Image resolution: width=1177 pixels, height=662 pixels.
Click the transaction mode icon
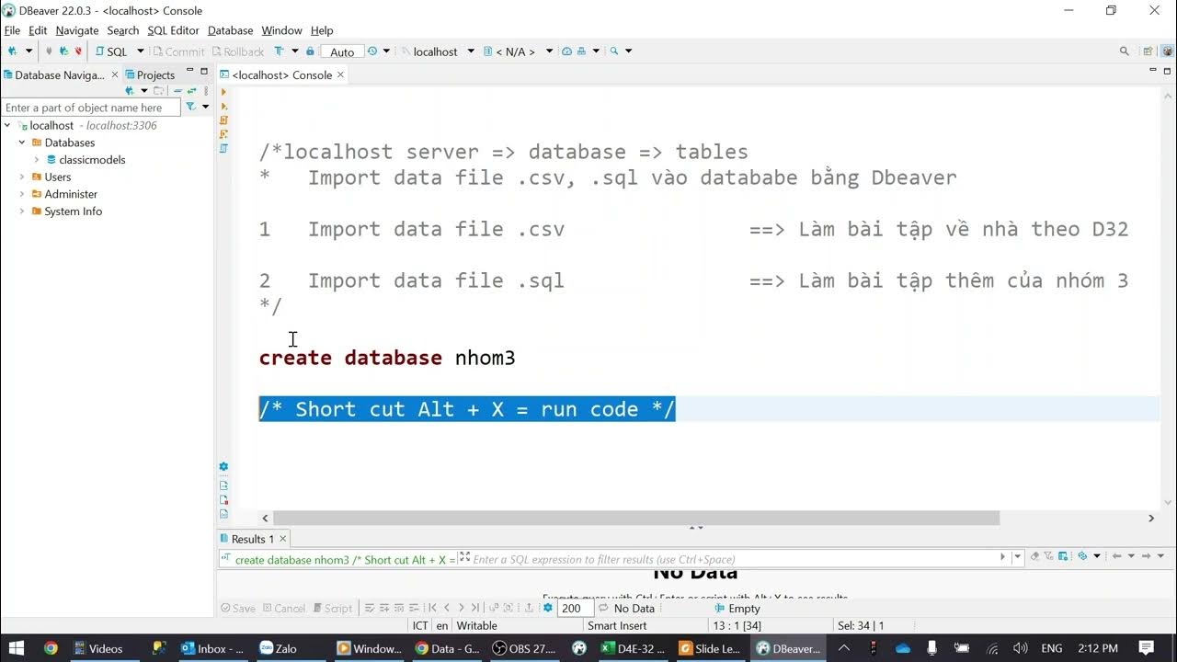[x=280, y=51]
